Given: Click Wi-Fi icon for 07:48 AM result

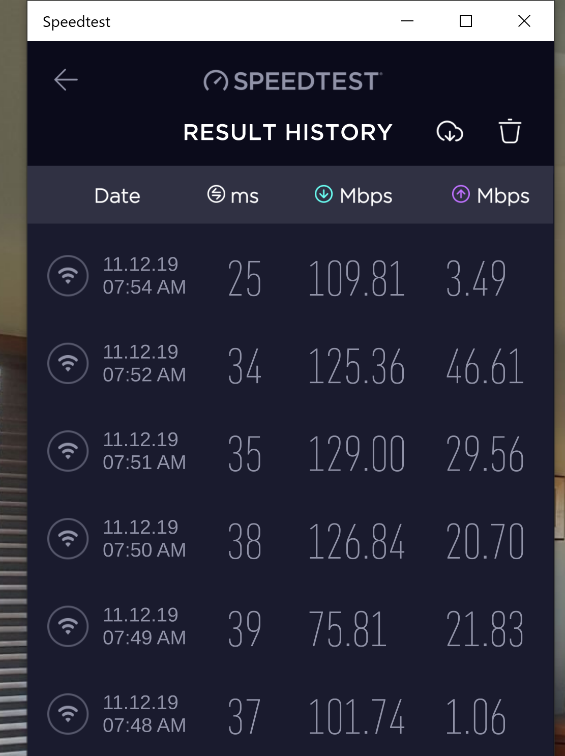Looking at the screenshot, I should tap(68, 714).
